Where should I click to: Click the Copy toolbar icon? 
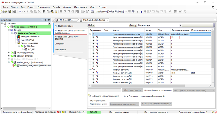(x=32, y=11)
